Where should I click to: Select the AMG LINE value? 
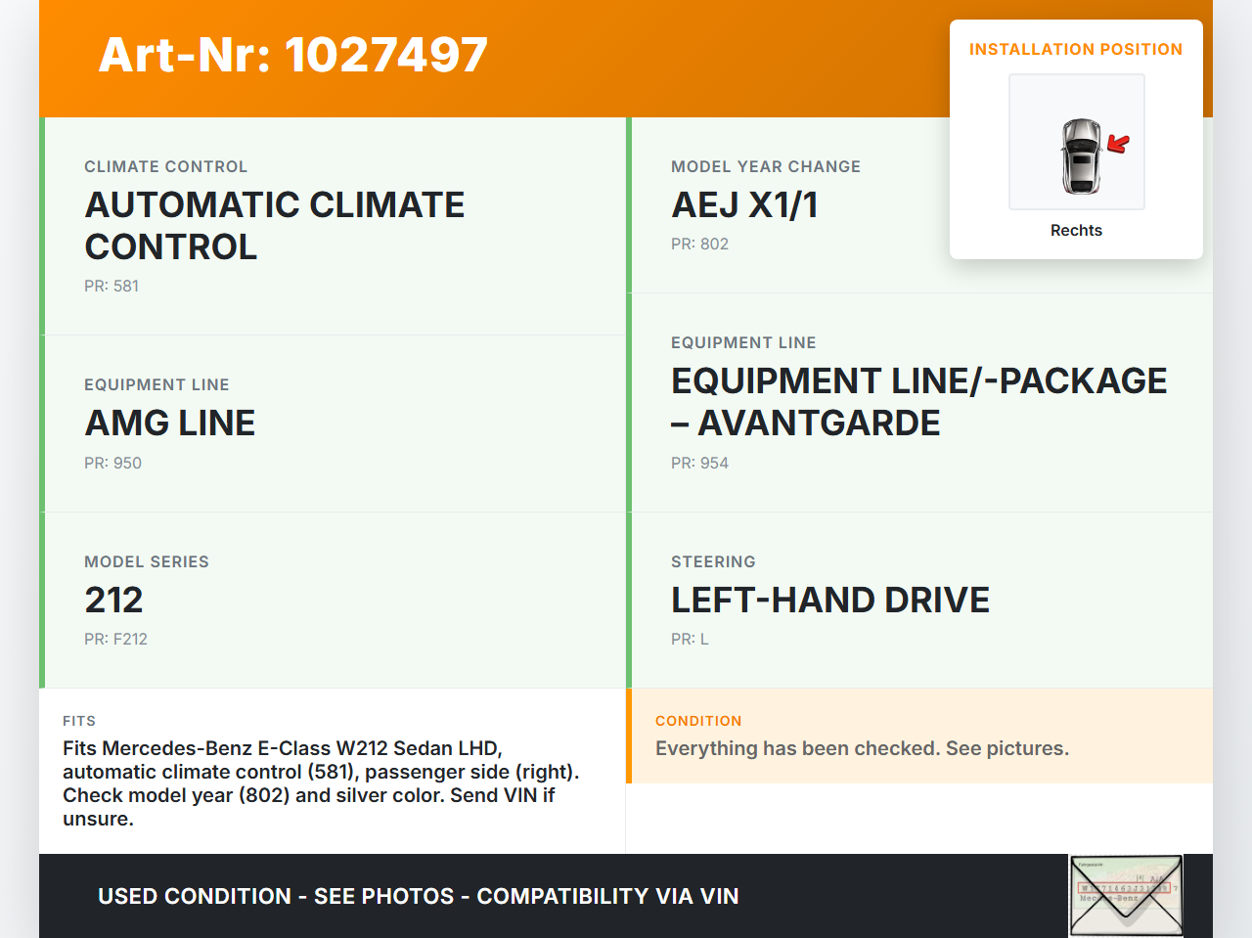(170, 423)
